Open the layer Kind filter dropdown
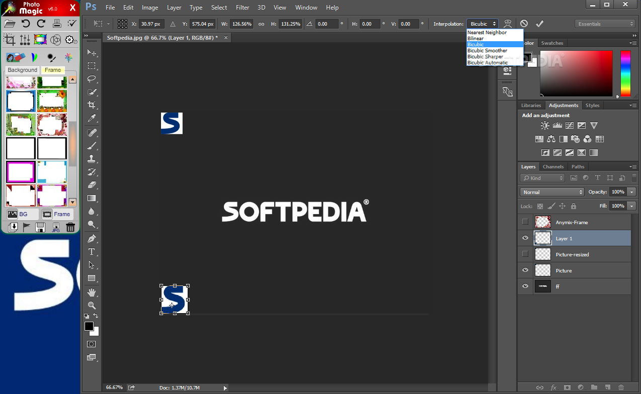 (x=543, y=178)
